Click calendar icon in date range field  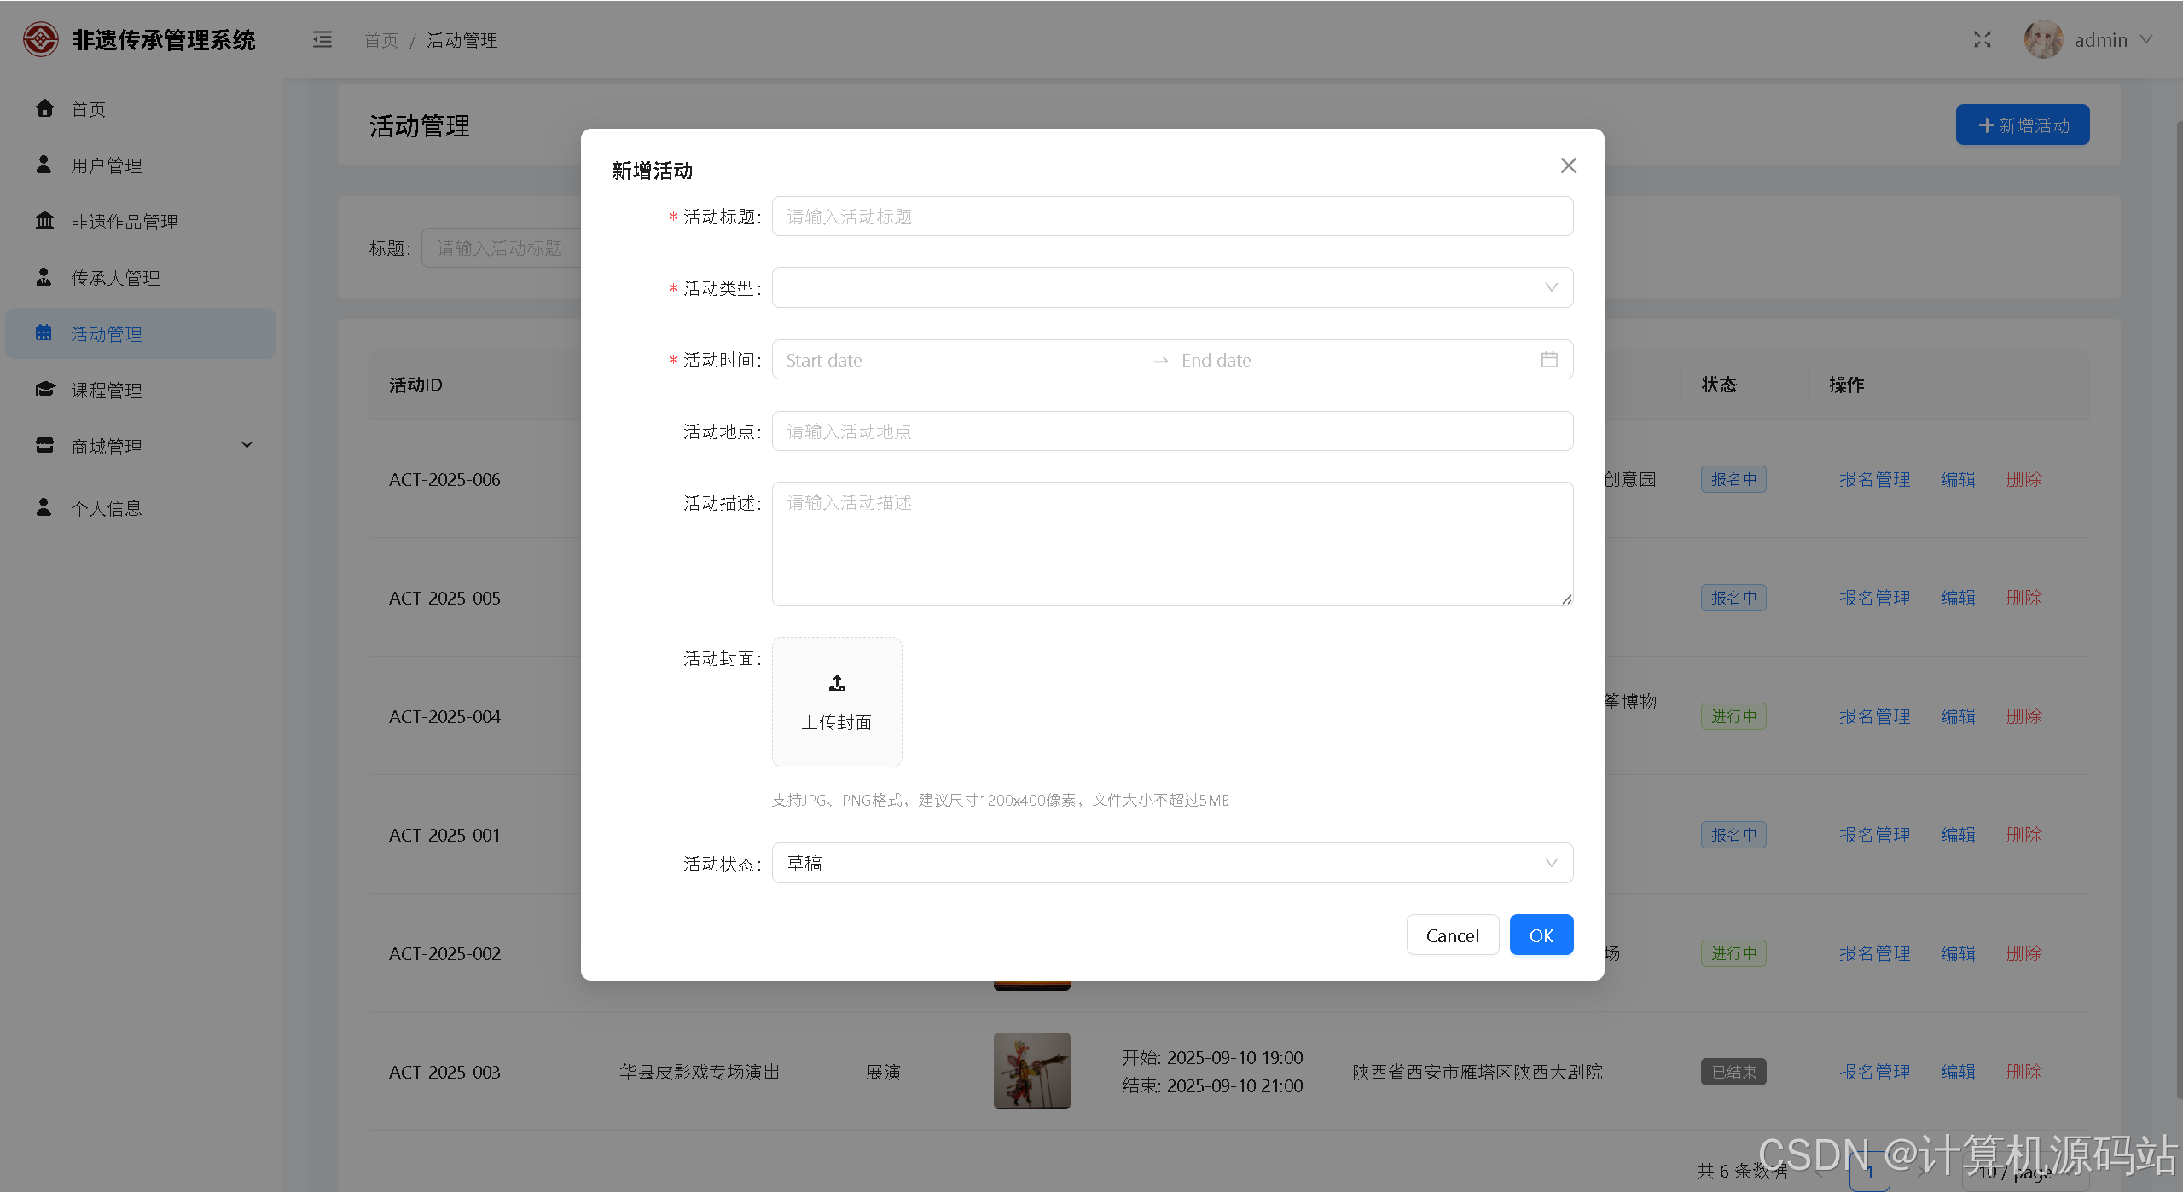point(1549,360)
